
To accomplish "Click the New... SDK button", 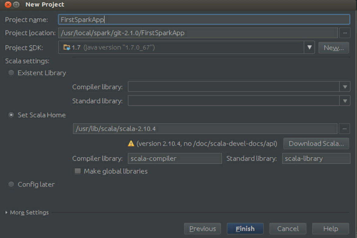I will click(334, 48).
